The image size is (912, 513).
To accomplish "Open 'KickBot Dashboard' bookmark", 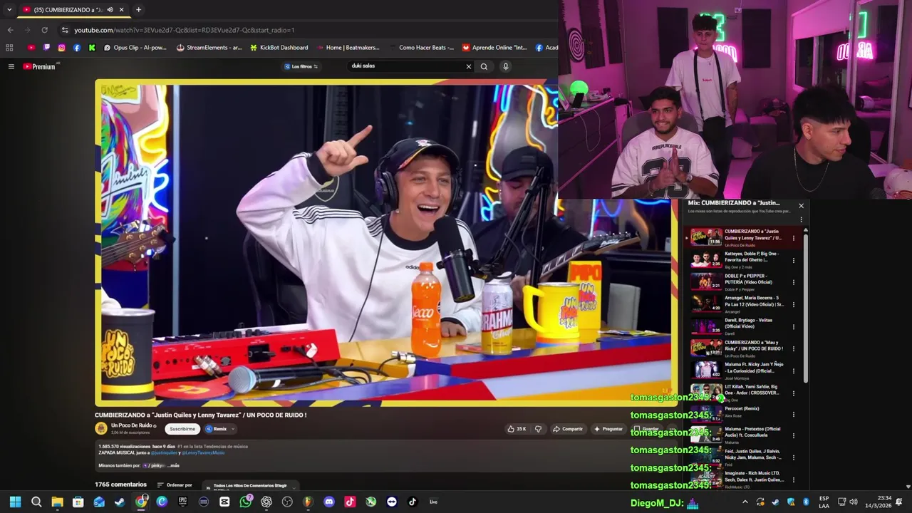I will pyautogui.click(x=279, y=48).
